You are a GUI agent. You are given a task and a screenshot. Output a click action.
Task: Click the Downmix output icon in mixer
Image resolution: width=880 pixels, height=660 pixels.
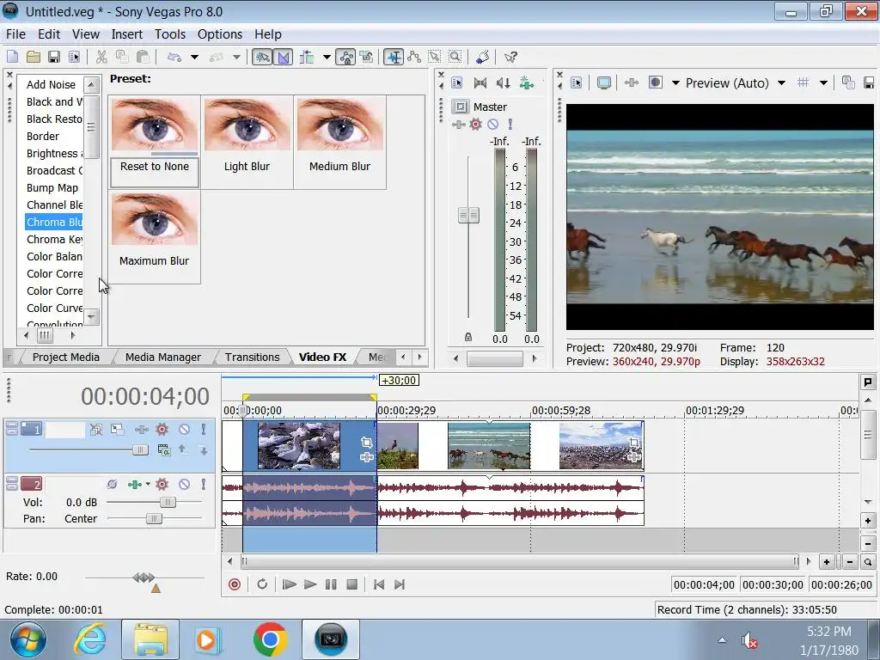480,83
